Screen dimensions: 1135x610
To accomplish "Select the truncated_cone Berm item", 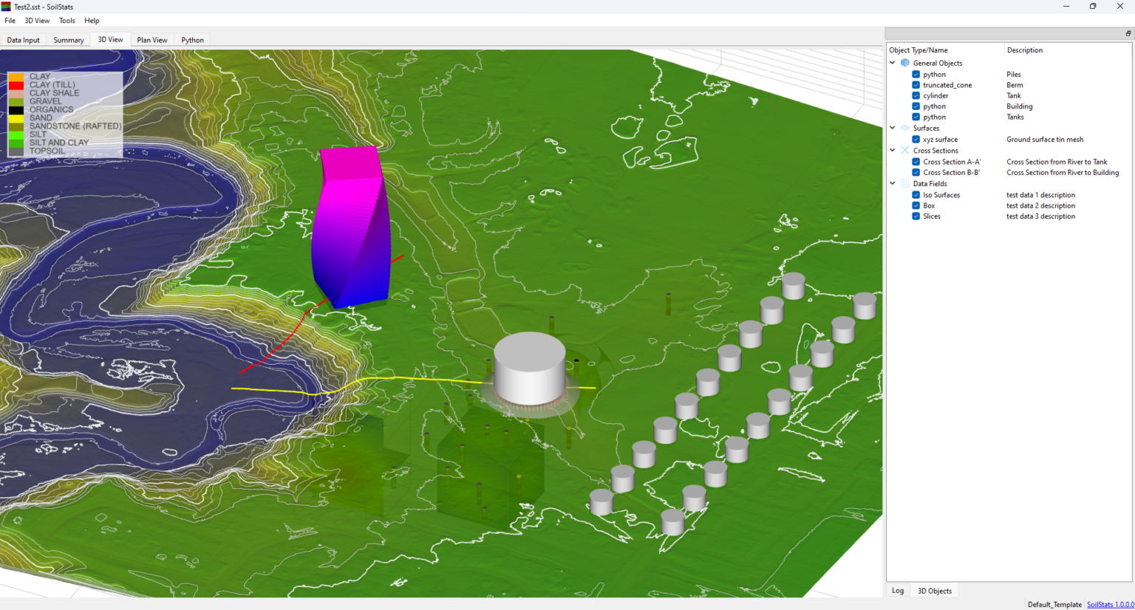I will 947,85.
